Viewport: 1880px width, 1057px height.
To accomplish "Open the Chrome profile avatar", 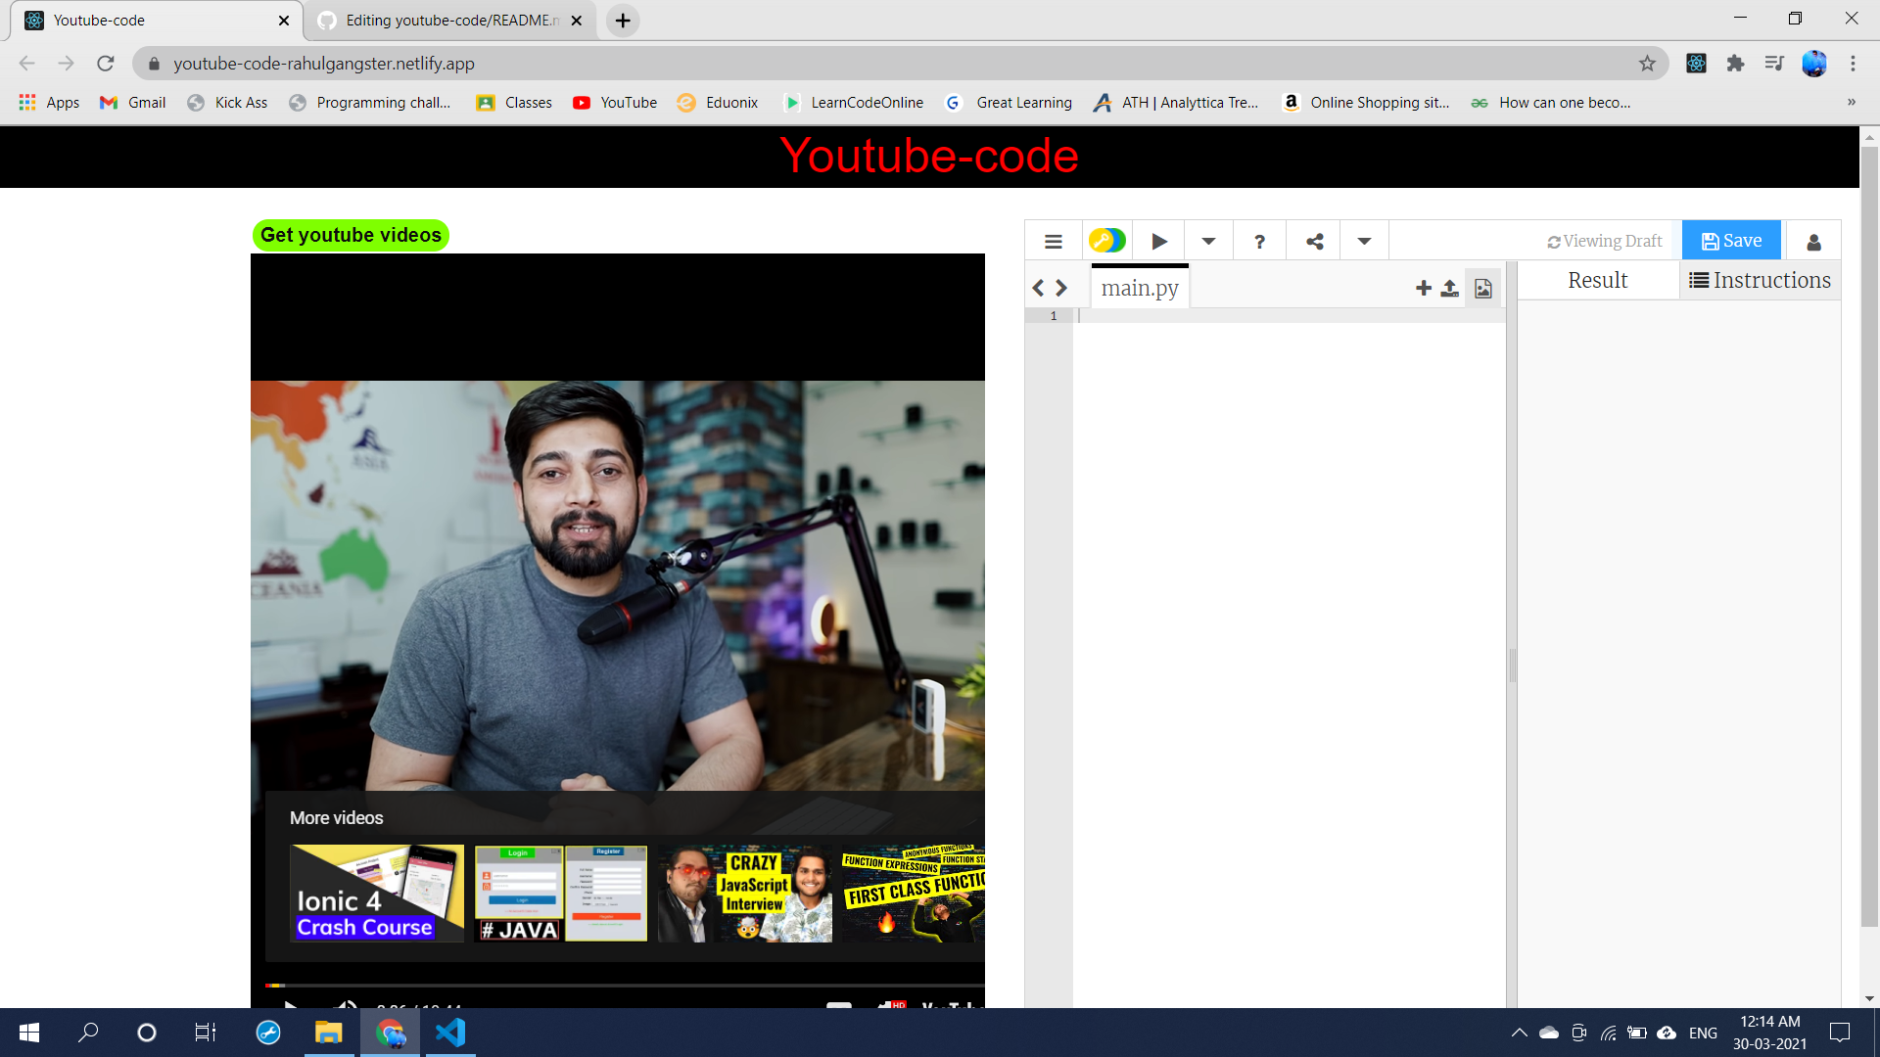I will (1813, 64).
